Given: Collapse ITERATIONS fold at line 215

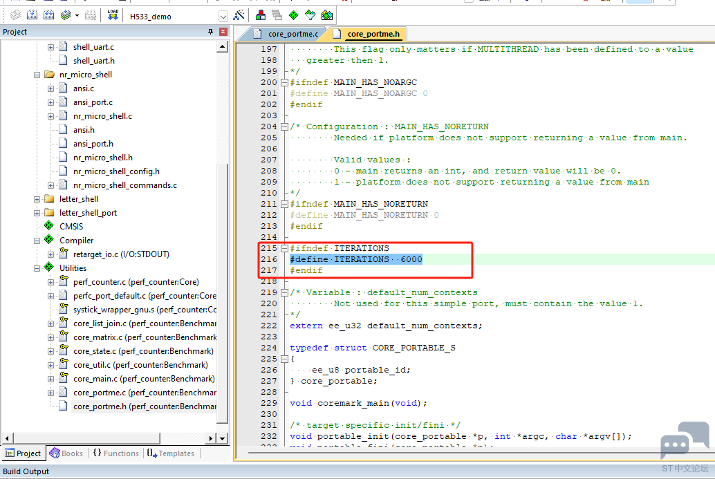Looking at the screenshot, I should [x=284, y=248].
